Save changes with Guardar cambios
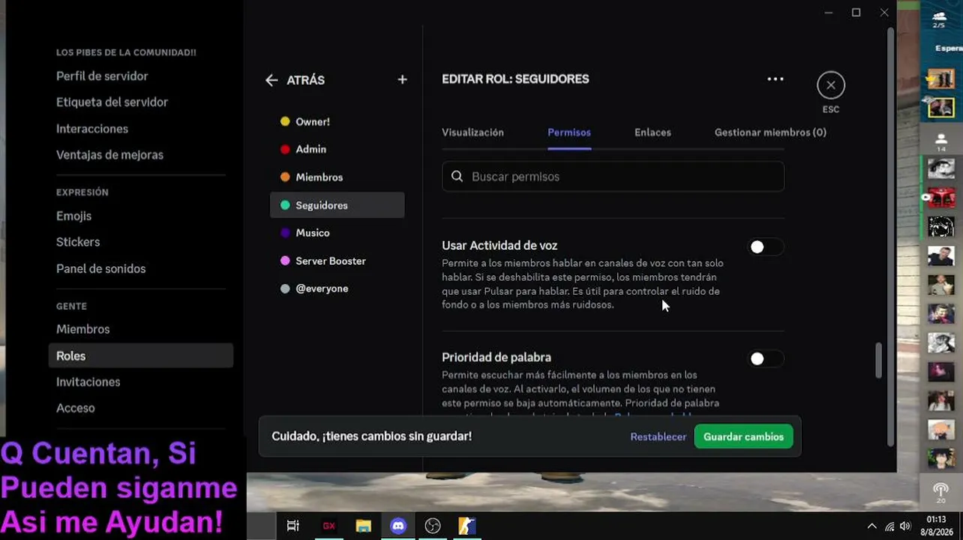 point(743,436)
